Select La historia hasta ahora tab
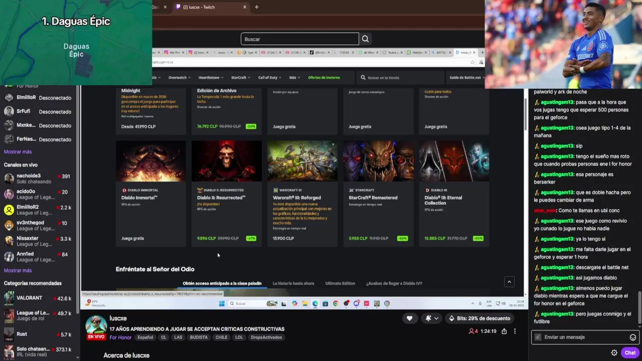The image size is (642, 361). click(293, 283)
